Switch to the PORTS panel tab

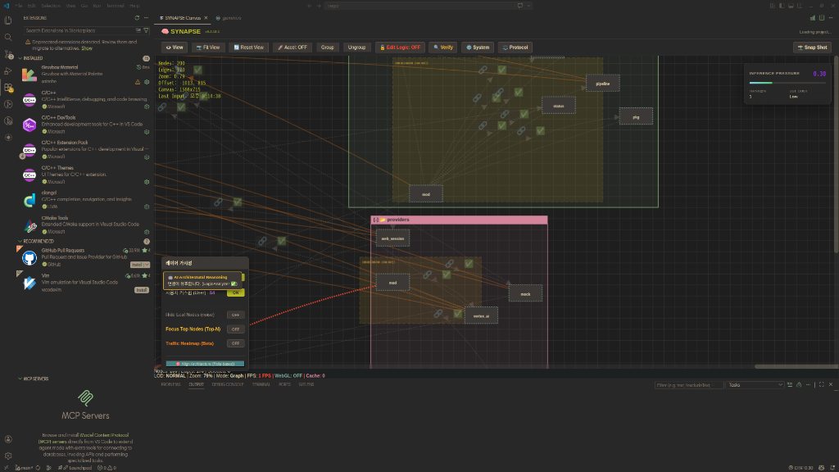pyautogui.click(x=284, y=385)
